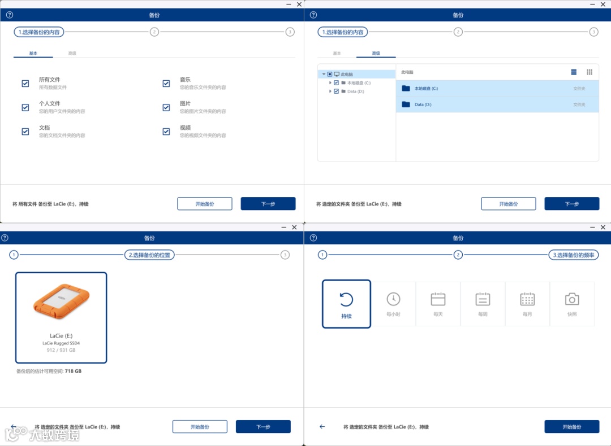Image resolution: width=611 pixels, height=446 pixels.
Task: Click 下一步 in backup location window
Action: [263, 427]
